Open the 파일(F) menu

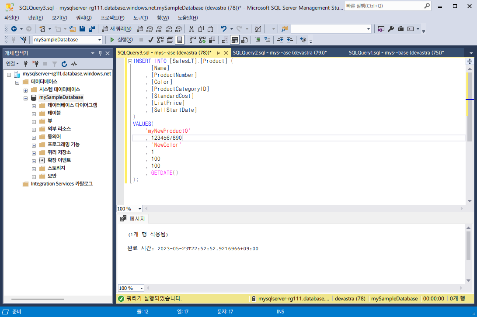pyautogui.click(x=11, y=17)
